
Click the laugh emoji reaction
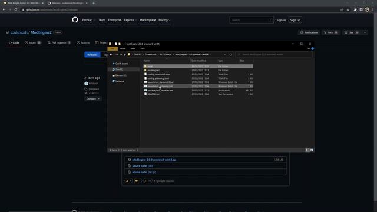(x=138, y=181)
